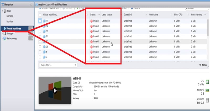Click the VM icon for machine 11
The height and width of the screenshot is (111, 210).
44,21
